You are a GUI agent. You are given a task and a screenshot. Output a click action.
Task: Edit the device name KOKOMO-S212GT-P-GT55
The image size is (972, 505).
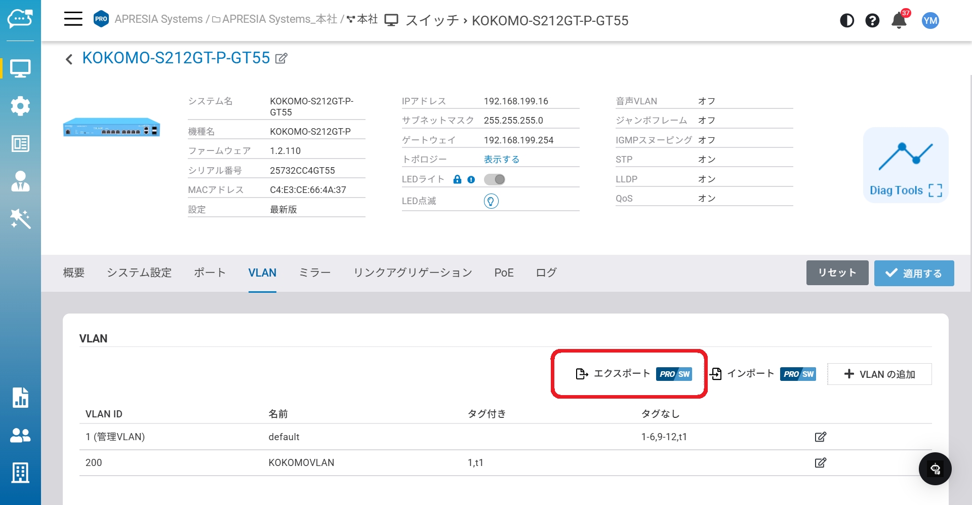point(281,59)
